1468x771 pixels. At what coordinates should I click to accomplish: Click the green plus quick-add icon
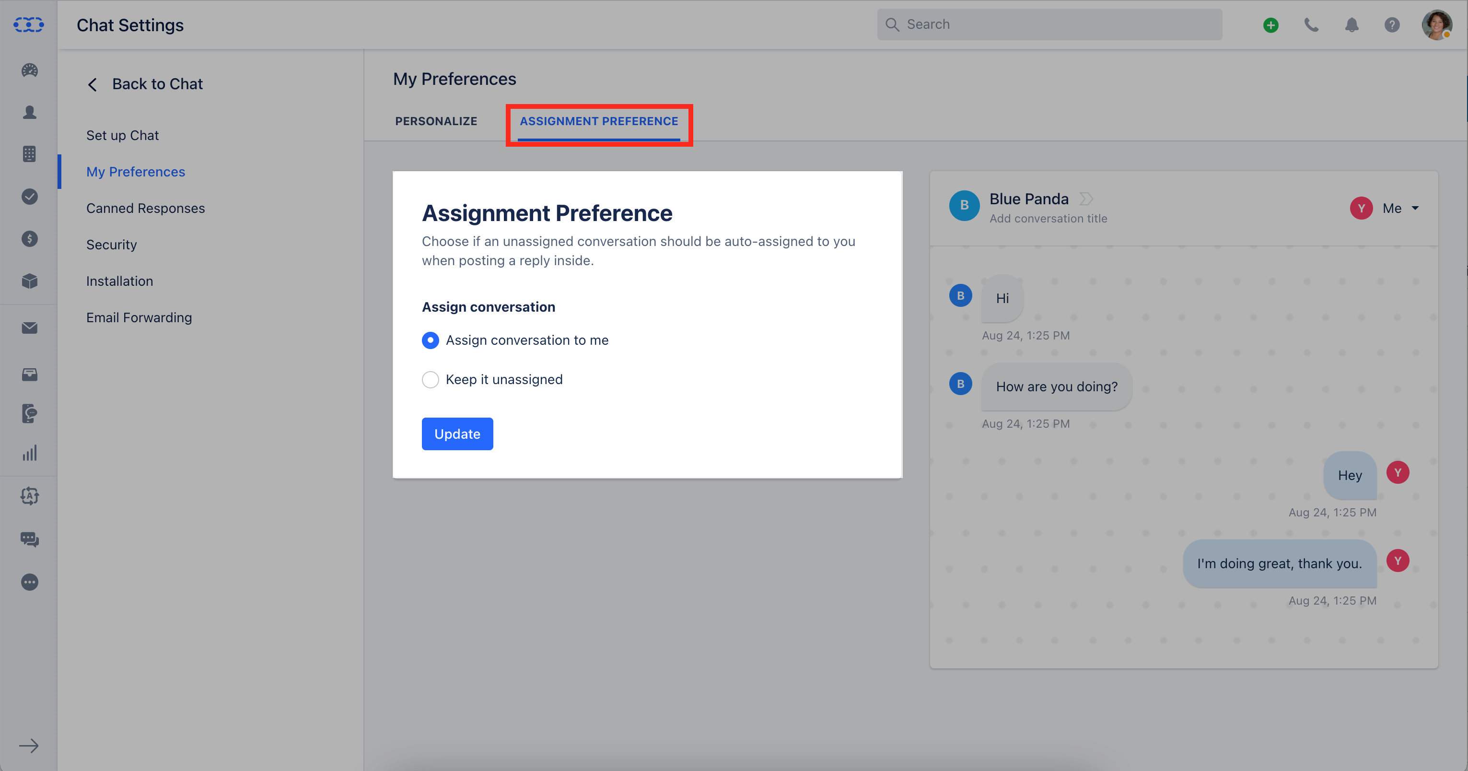(x=1271, y=25)
